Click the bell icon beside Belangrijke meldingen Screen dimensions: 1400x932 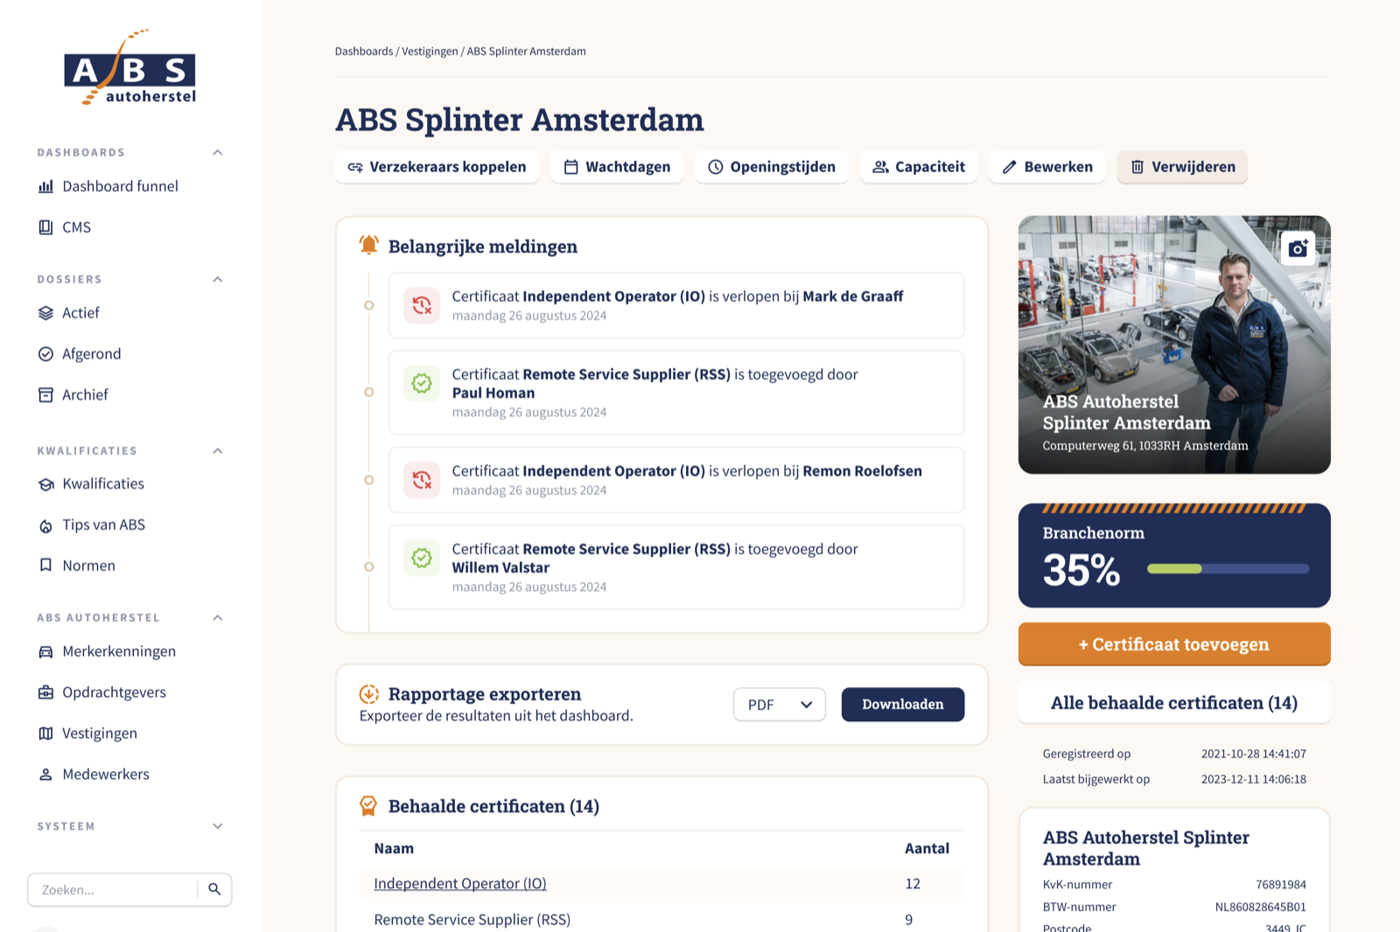(x=369, y=246)
